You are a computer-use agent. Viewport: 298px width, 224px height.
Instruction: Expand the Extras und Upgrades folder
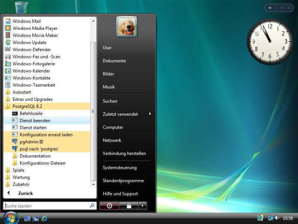click(47, 99)
